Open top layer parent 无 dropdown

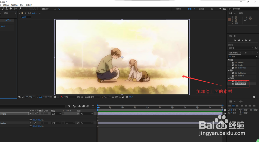87,114
